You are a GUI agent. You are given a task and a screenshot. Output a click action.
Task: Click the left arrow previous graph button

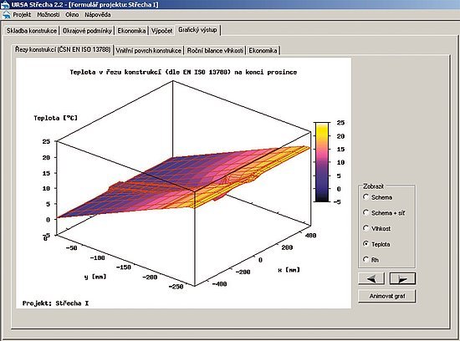click(371, 278)
